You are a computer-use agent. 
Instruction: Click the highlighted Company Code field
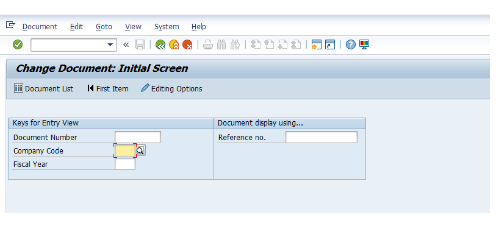[125, 151]
